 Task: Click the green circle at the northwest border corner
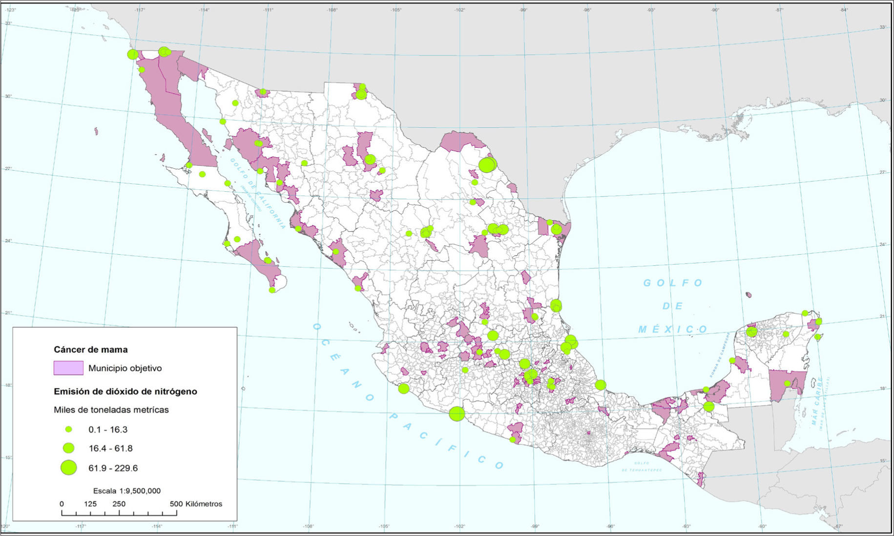(x=132, y=54)
